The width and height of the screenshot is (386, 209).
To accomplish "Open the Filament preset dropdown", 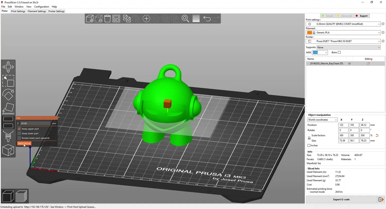I will click(343, 33).
